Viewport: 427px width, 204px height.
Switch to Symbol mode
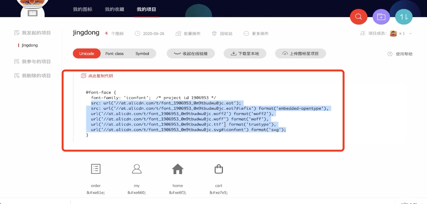coord(142,53)
